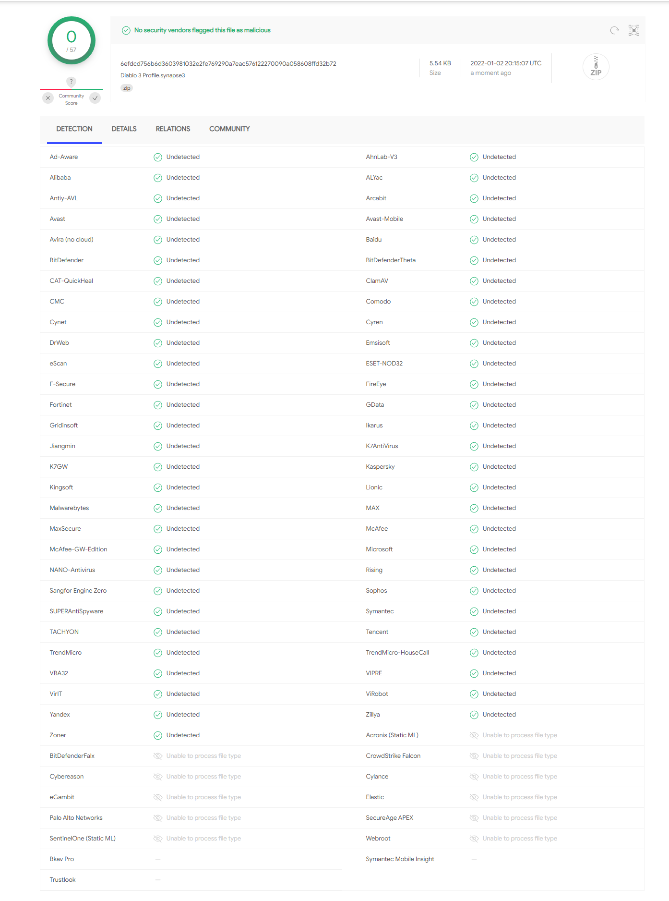Click the CAT-QuickHeal vendor name

(x=72, y=281)
